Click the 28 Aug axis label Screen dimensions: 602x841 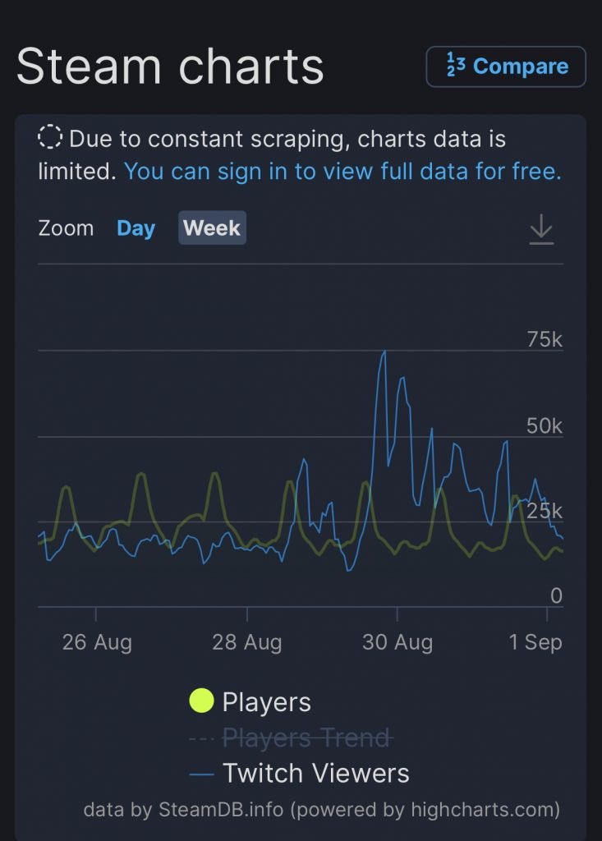247,641
